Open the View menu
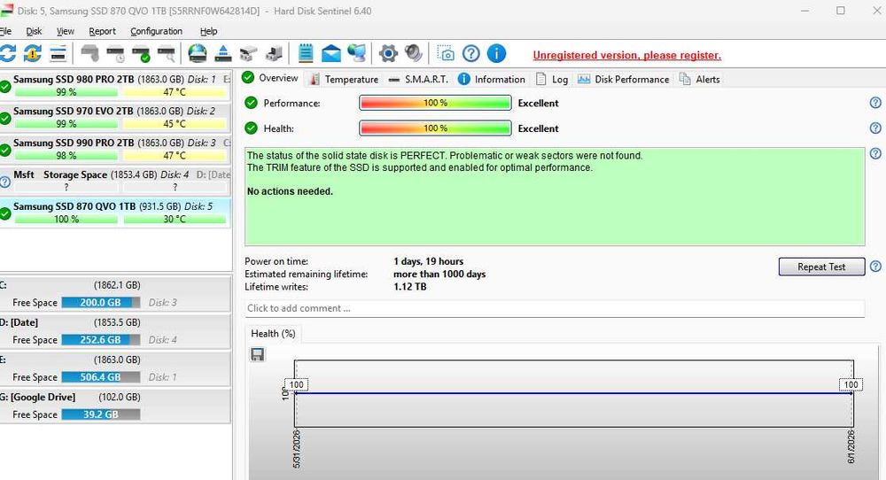The image size is (886, 480). [65, 31]
